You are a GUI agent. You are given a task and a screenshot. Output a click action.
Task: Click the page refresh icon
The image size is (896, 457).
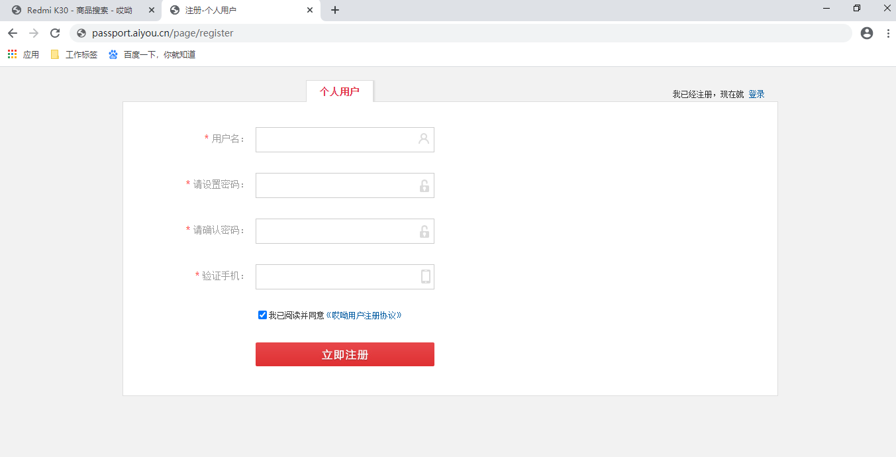(56, 32)
